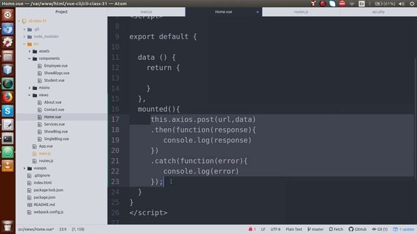Click Fetch in the status bar

(x=336, y=229)
